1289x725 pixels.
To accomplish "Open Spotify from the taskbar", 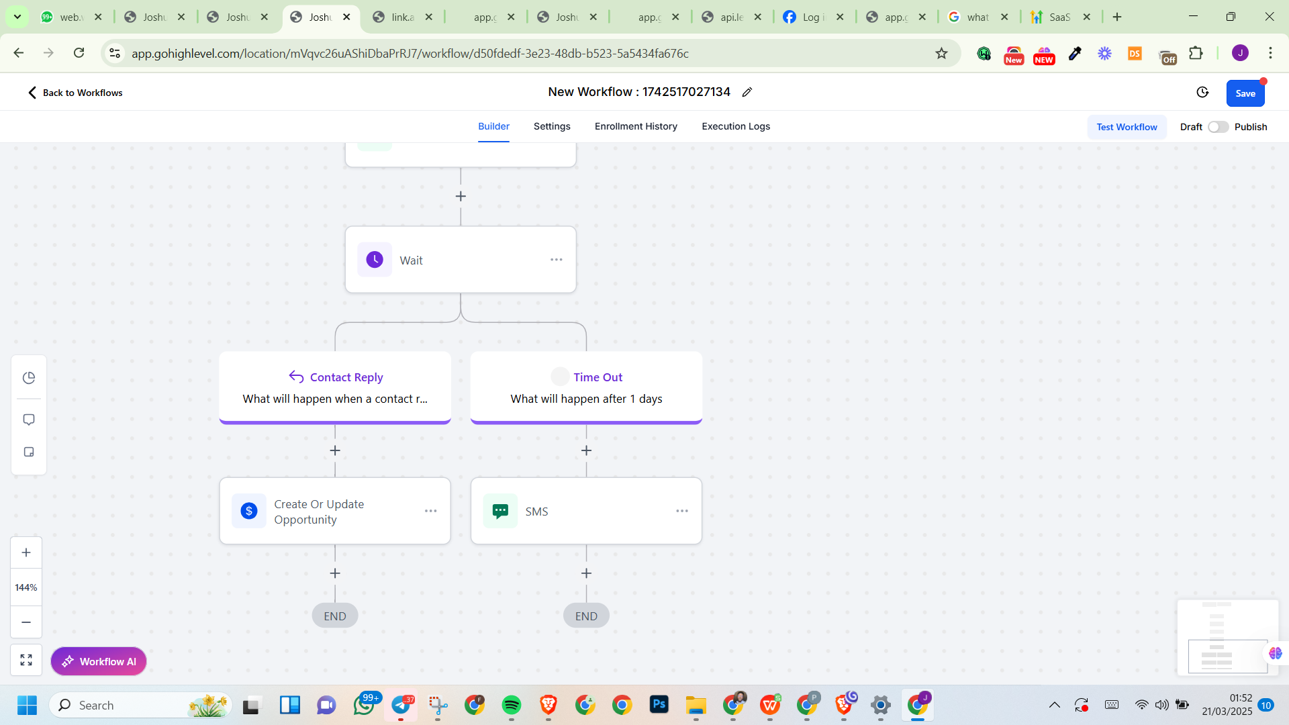I will [512, 706].
